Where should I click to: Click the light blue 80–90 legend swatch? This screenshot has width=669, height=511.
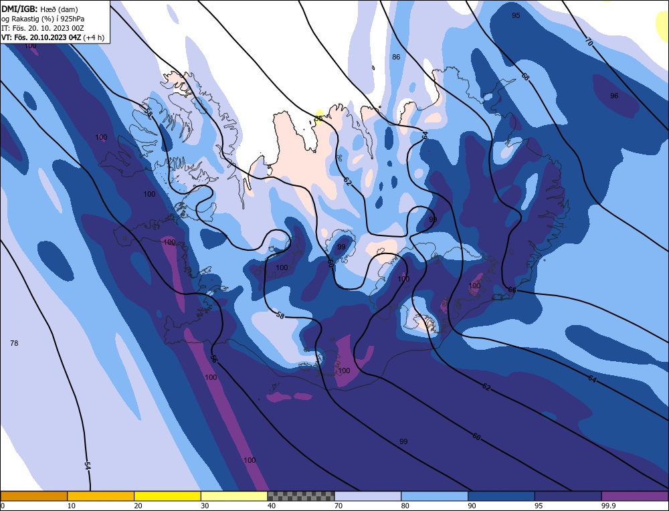pos(434,496)
